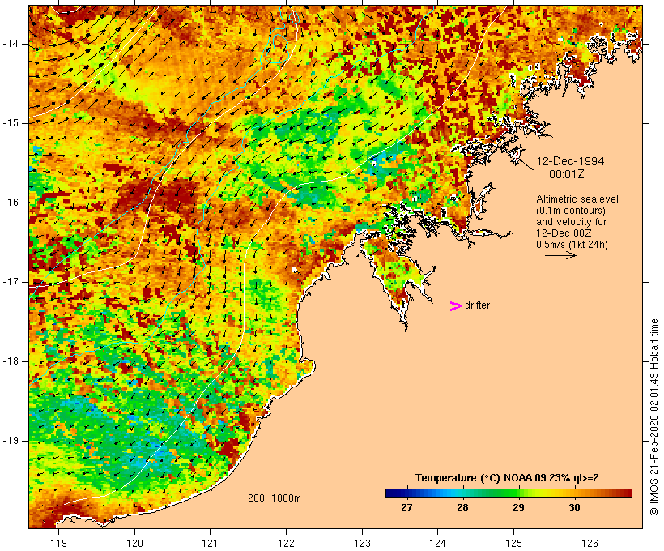Click the 'and velocity for' caption line
This screenshot has height=551, width=664.
(571, 222)
